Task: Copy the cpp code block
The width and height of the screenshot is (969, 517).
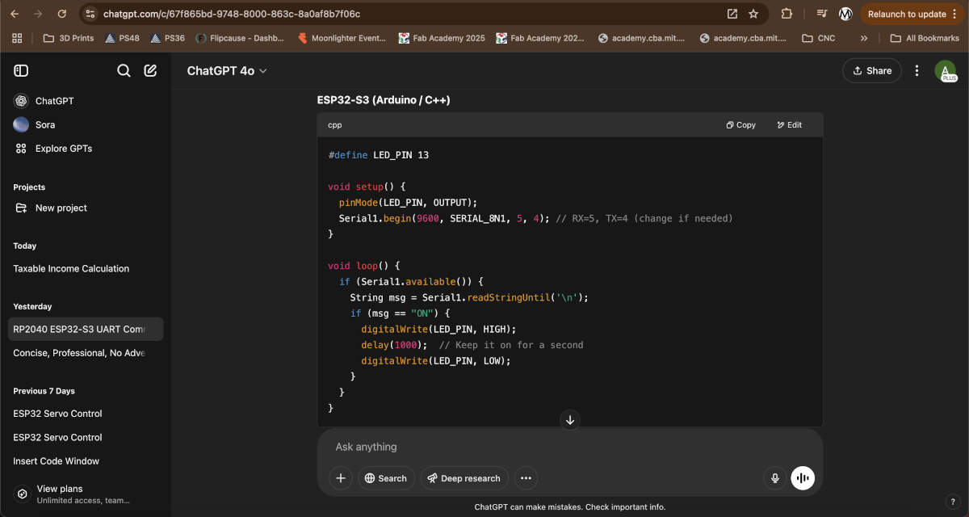Action: click(x=741, y=125)
